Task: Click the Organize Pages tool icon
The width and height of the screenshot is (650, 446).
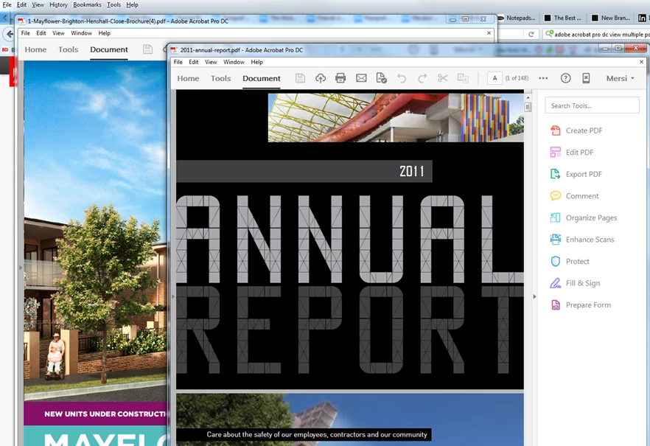Action: 555,217
